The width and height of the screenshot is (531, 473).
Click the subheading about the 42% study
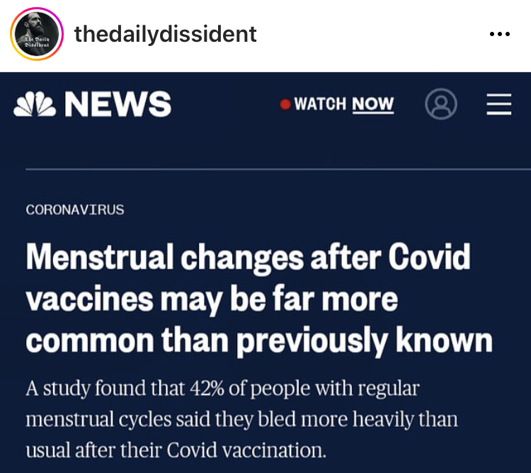(242, 418)
